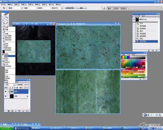Click the add layer mask icon
163x130 pixels.
pos(12,111)
